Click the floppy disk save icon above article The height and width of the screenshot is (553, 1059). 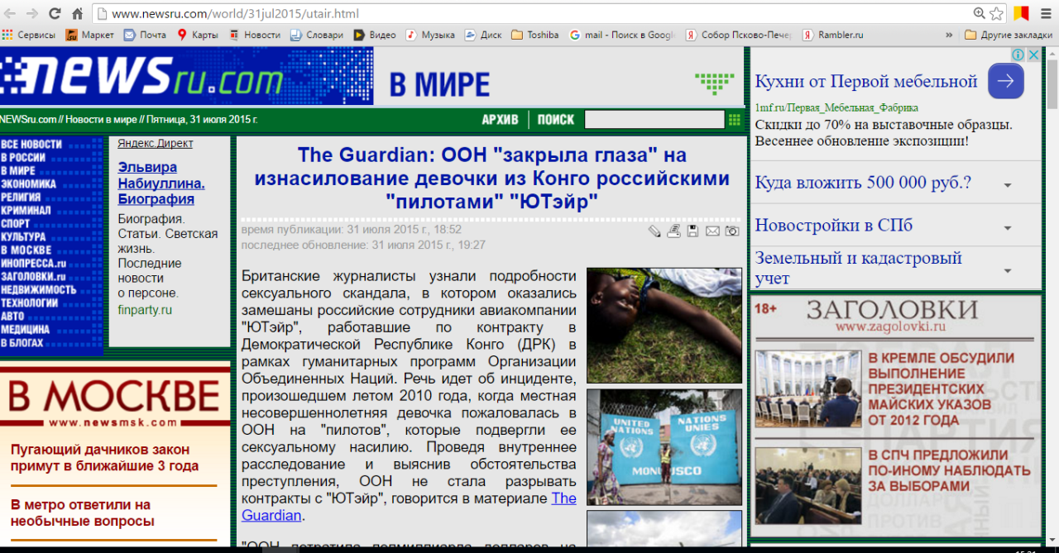point(693,231)
